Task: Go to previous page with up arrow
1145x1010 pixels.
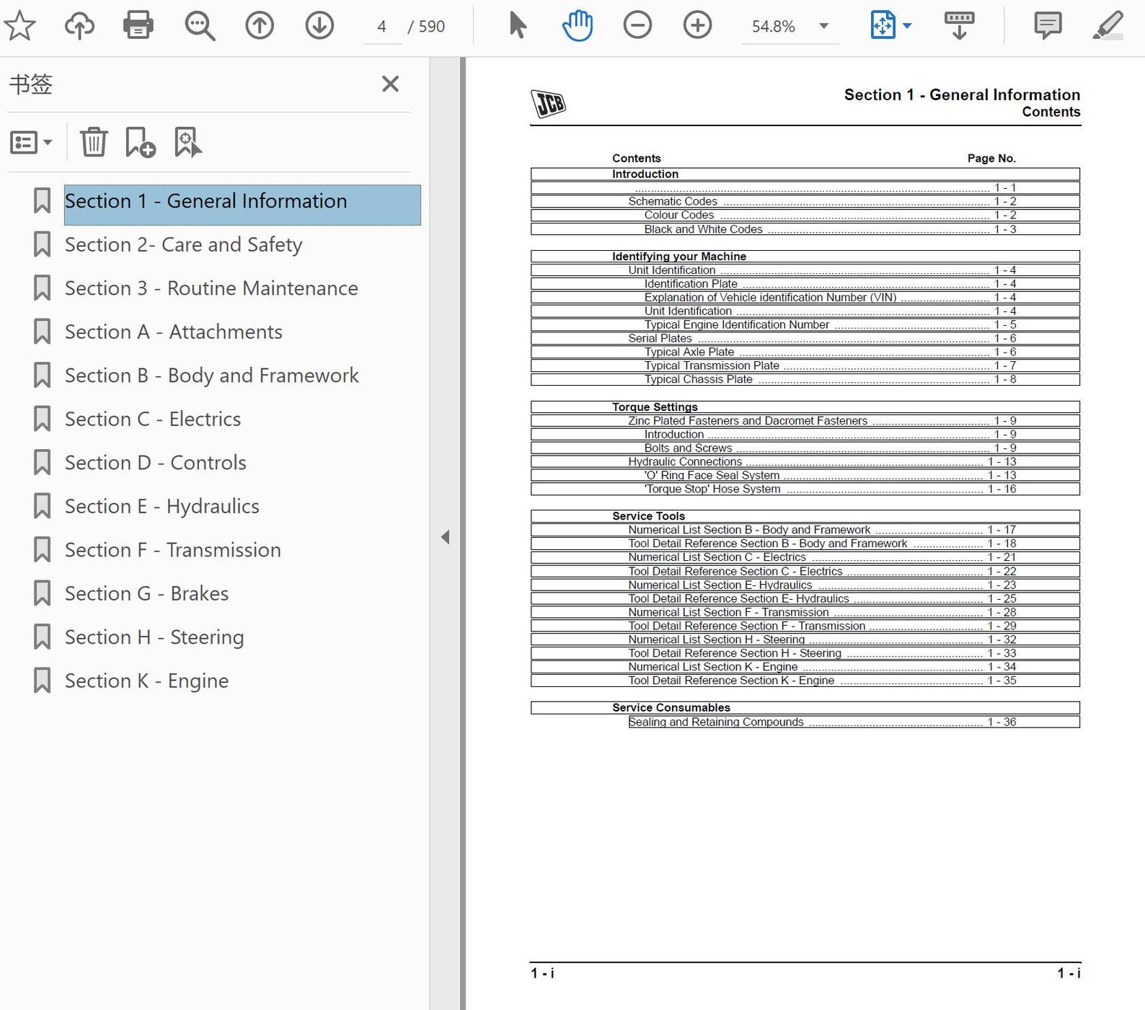Action: [x=260, y=26]
